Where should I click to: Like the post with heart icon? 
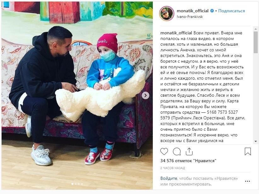coord(164,151)
